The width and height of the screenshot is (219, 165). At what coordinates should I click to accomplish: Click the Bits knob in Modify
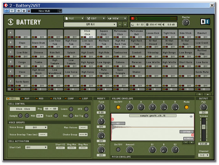(101, 135)
